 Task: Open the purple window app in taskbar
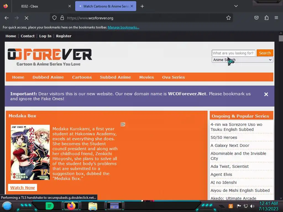pyautogui.click(x=114, y=206)
